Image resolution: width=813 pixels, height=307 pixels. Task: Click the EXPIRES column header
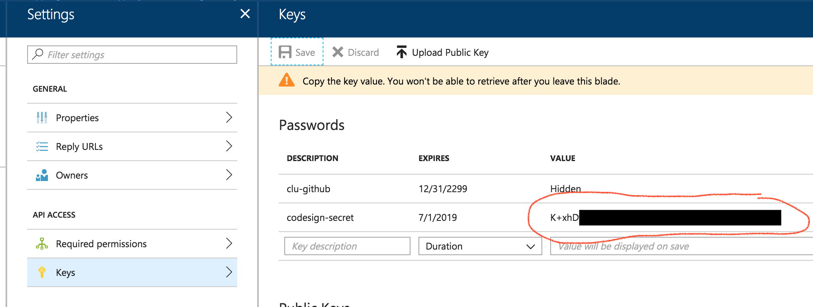pyautogui.click(x=434, y=158)
